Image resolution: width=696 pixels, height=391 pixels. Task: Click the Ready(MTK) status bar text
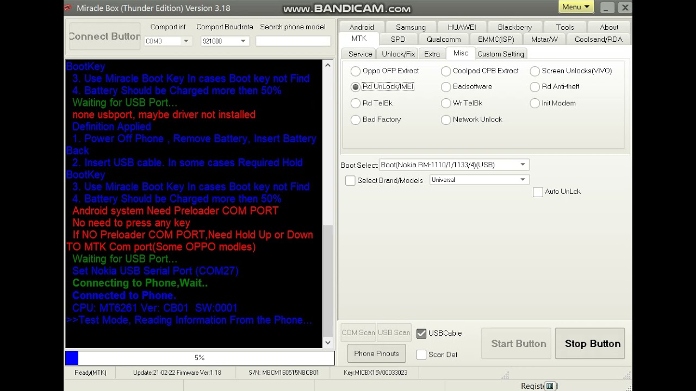[91, 373]
